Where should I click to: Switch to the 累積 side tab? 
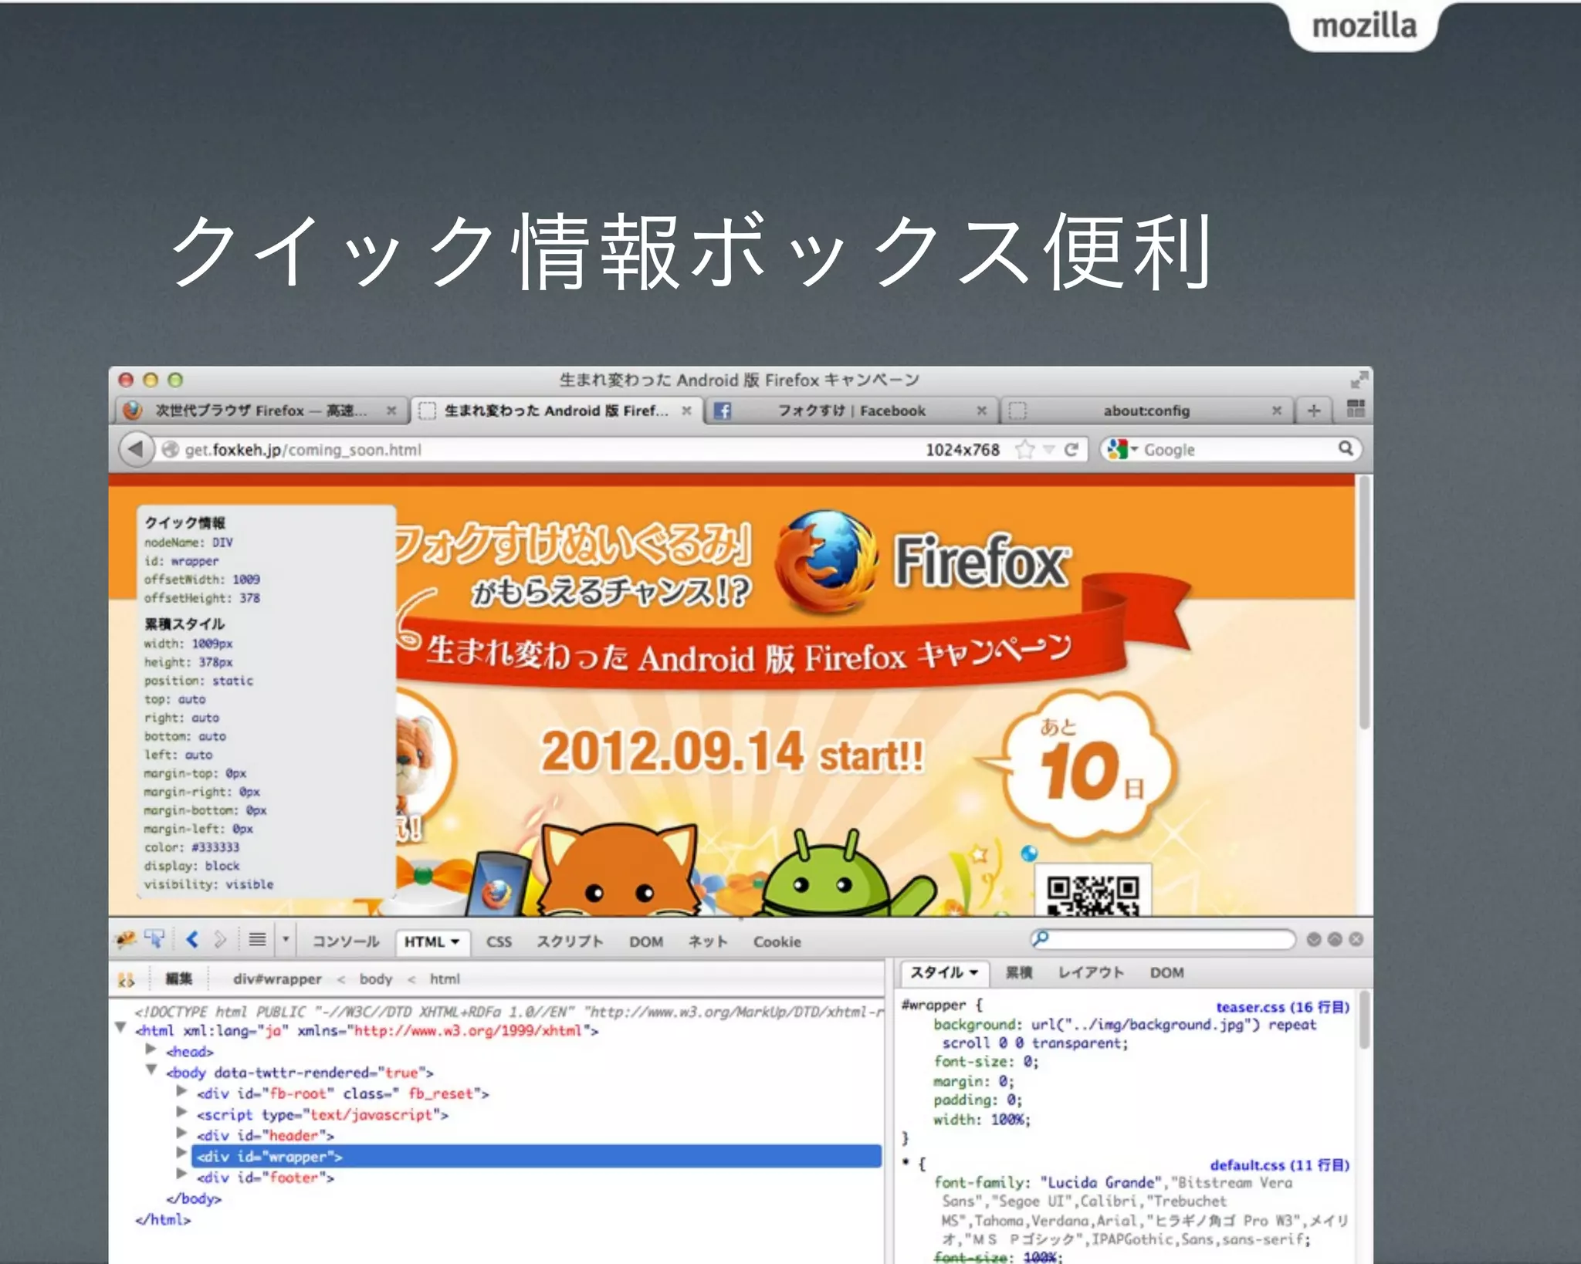(1019, 972)
